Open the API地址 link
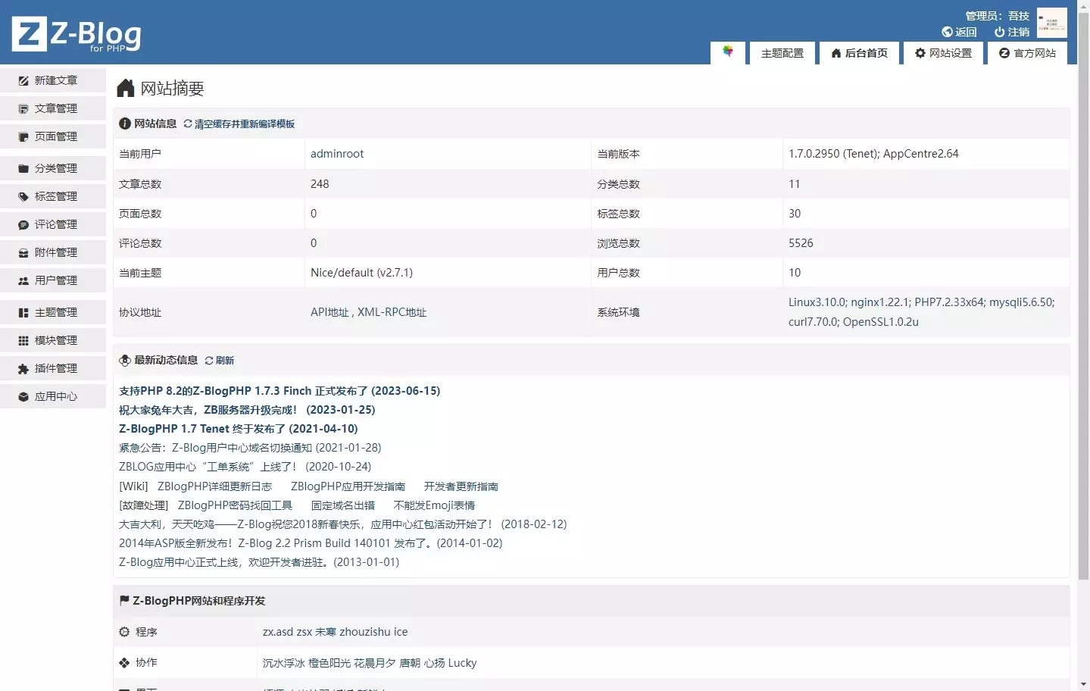The height and width of the screenshot is (691, 1090). pos(329,312)
